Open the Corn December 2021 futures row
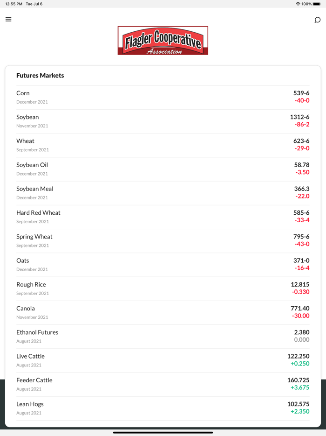 pyautogui.click(x=163, y=97)
